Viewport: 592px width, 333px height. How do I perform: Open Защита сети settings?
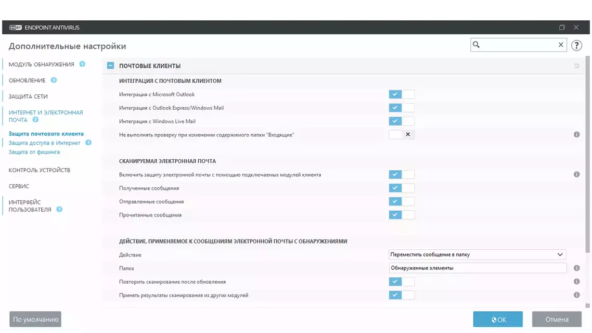[x=28, y=96]
